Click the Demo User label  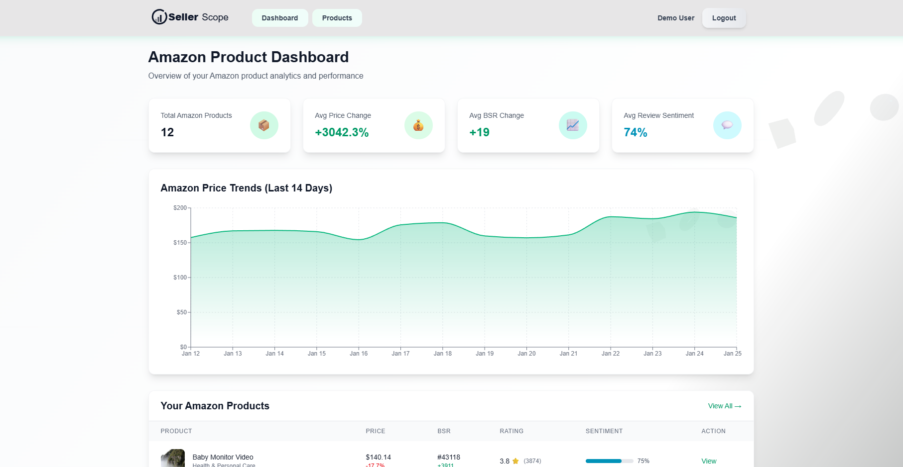click(676, 18)
